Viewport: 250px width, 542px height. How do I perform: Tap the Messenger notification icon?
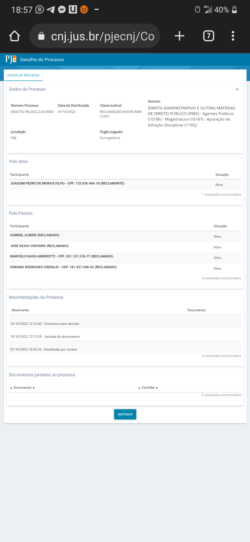point(62,10)
